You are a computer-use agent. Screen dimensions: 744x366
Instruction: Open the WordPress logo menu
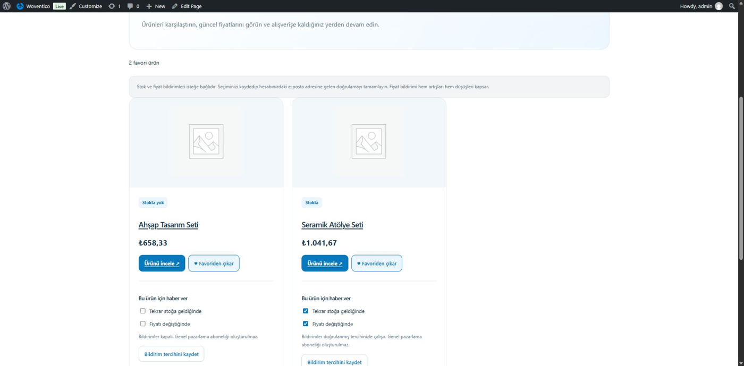click(6, 6)
